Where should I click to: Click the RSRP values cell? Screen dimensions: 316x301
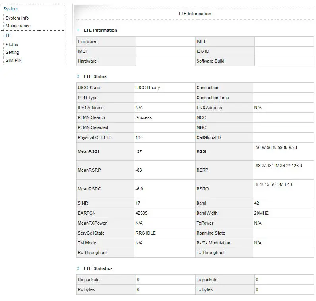click(278, 166)
